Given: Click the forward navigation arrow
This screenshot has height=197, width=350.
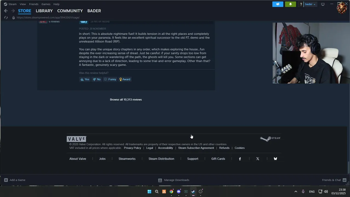Looking at the screenshot, I should (x=13, y=11).
